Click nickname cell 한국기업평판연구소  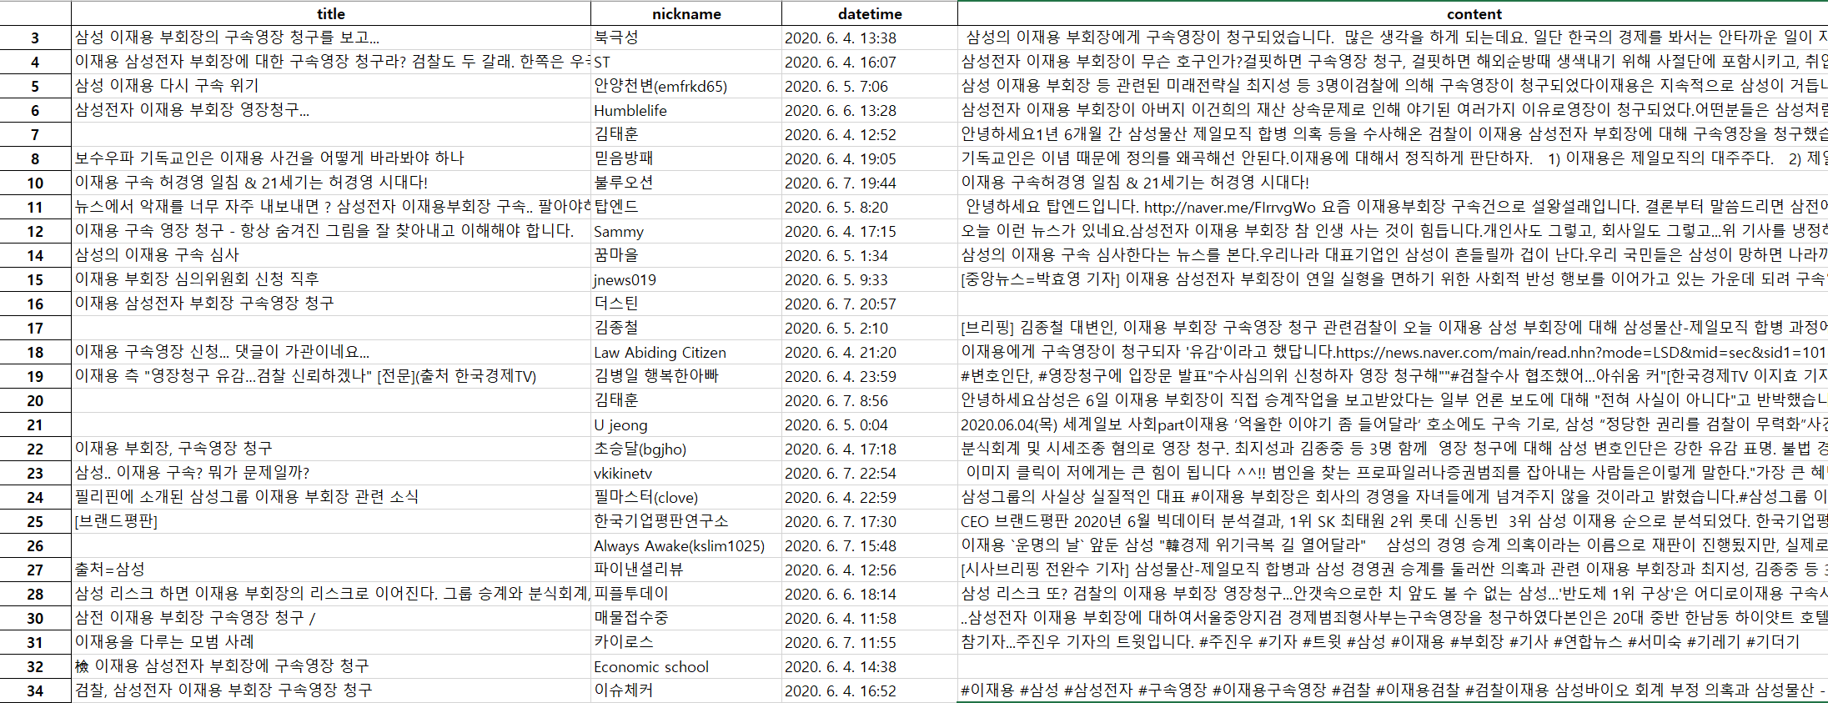click(x=686, y=521)
